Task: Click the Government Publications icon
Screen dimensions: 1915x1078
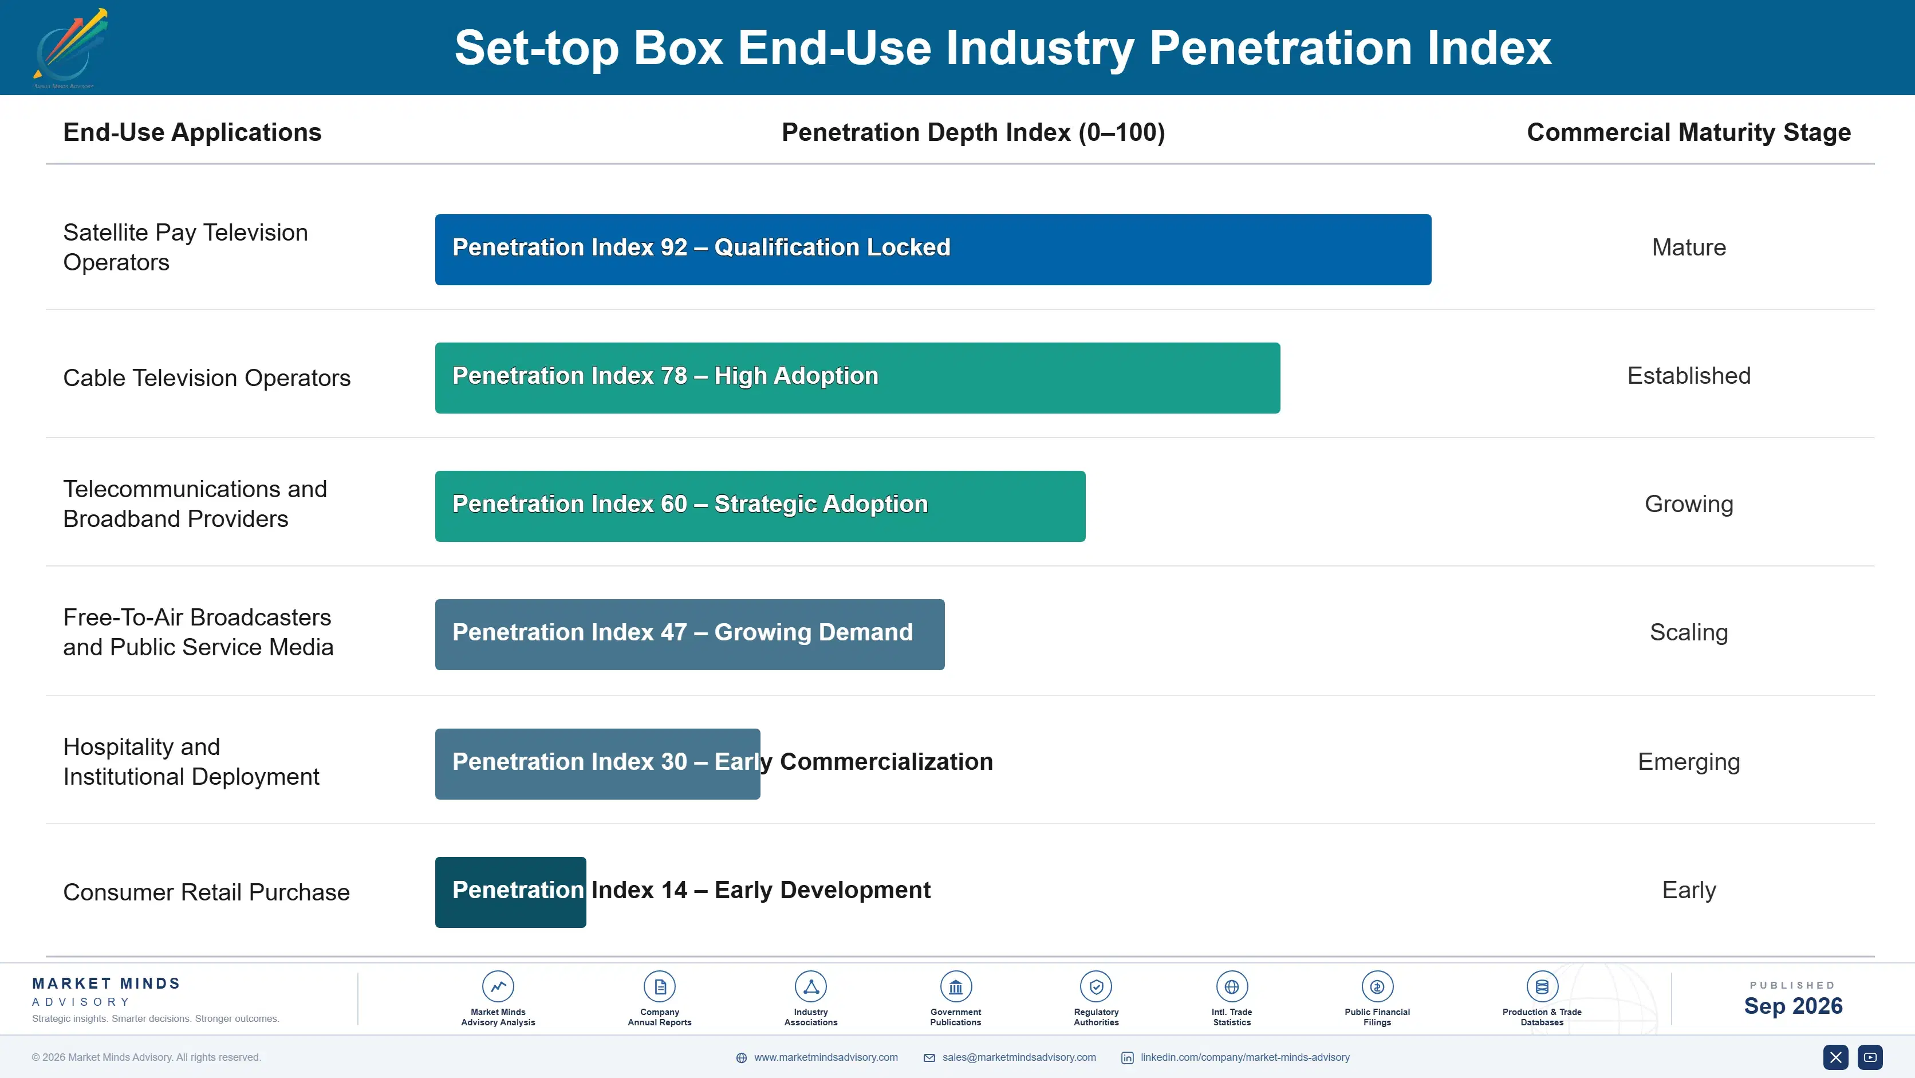Action: tap(955, 986)
